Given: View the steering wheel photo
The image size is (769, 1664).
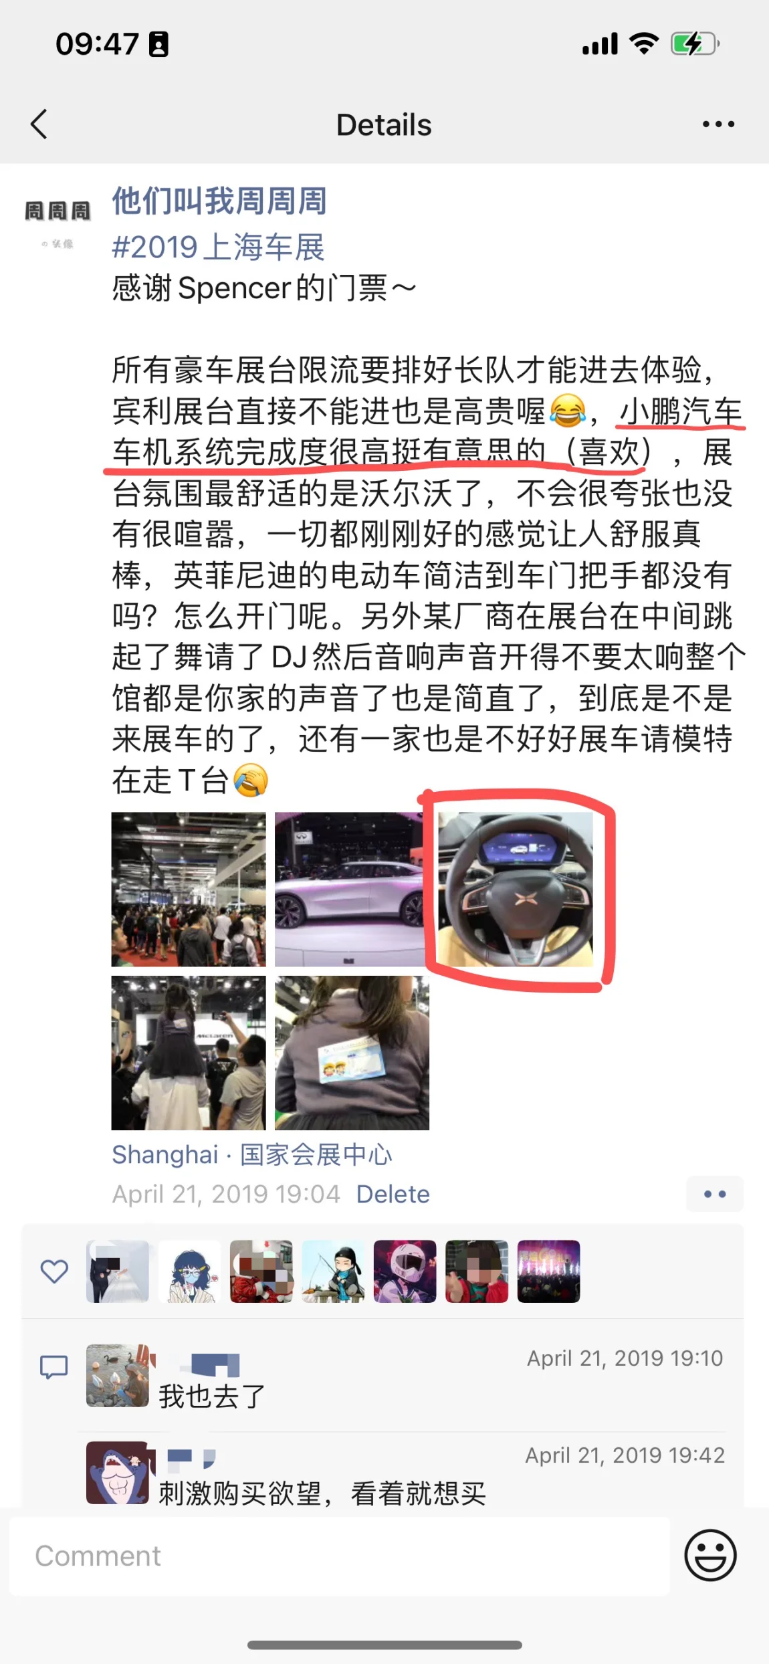Looking at the screenshot, I should 516,889.
